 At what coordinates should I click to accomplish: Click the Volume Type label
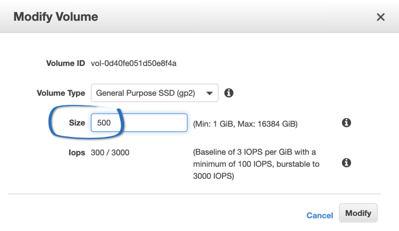click(x=61, y=93)
